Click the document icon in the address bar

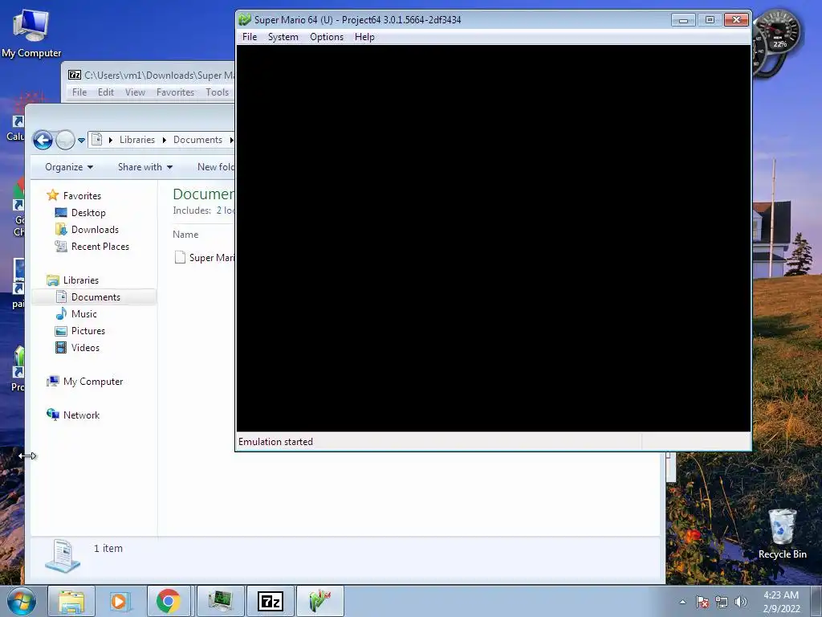click(96, 140)
